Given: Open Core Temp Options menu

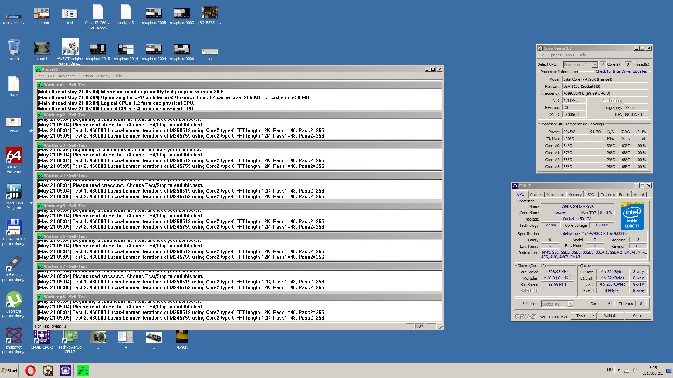Looking at the screenshot, I should (x=555, y=55).
